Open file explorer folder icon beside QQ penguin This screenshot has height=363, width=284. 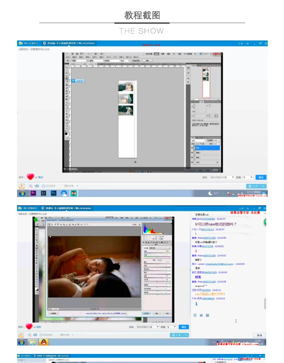[33, 342]
